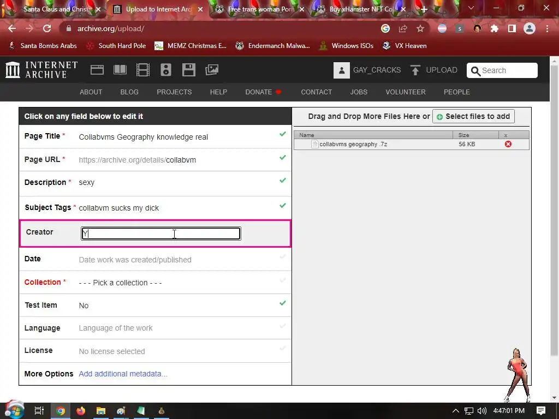
Task: Open the Web archive icon
Action: (97, 70)
